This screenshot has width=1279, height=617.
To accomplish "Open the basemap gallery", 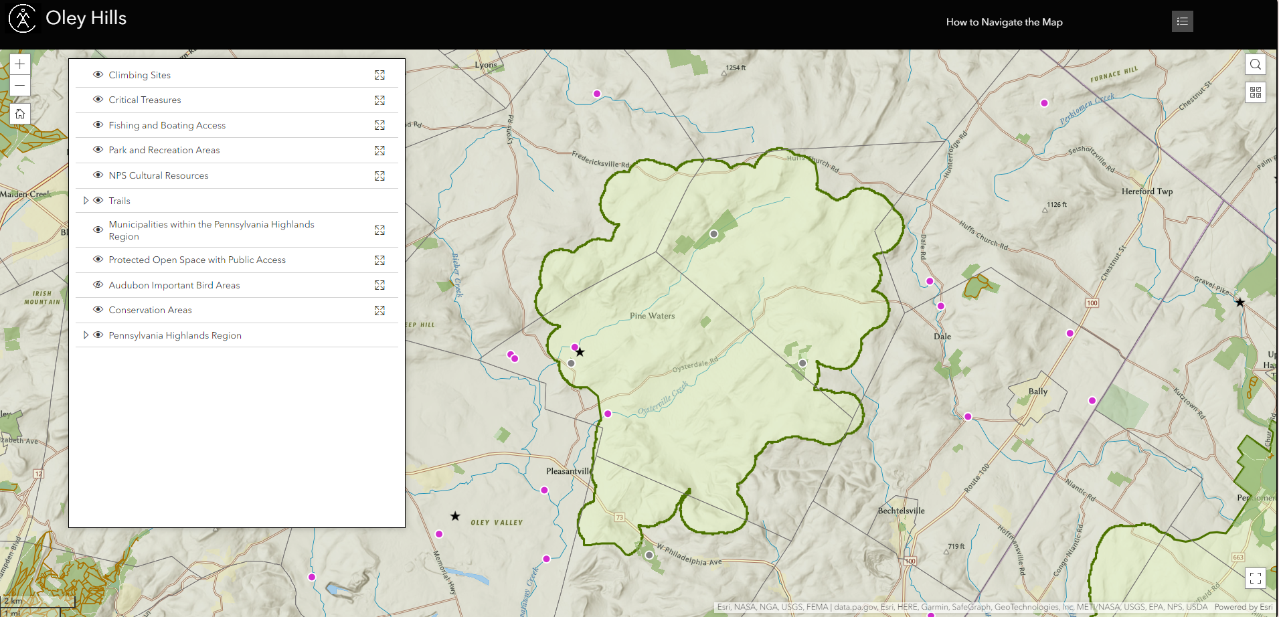I will click(1255, 92).
